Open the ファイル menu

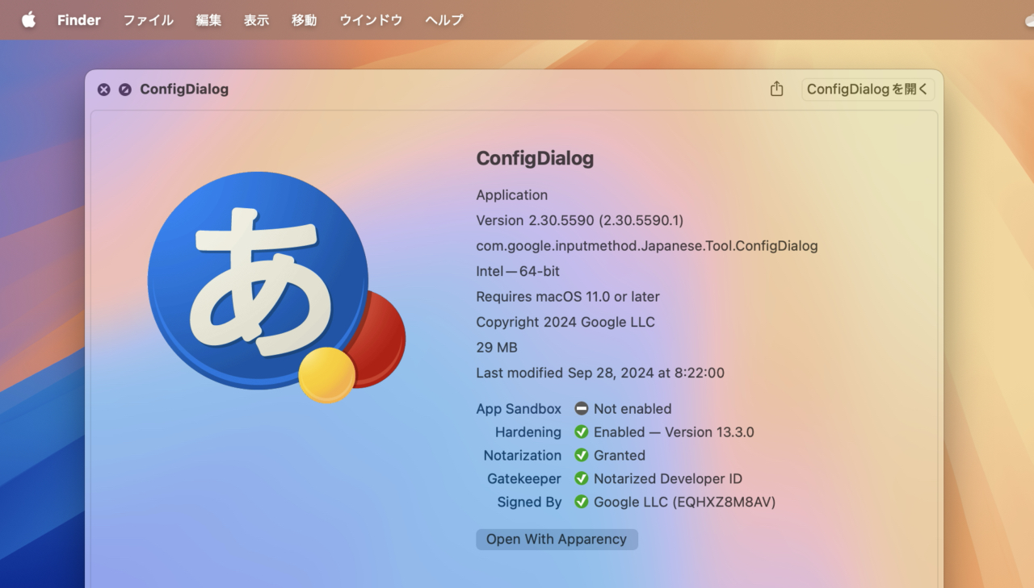click(148, 20)
